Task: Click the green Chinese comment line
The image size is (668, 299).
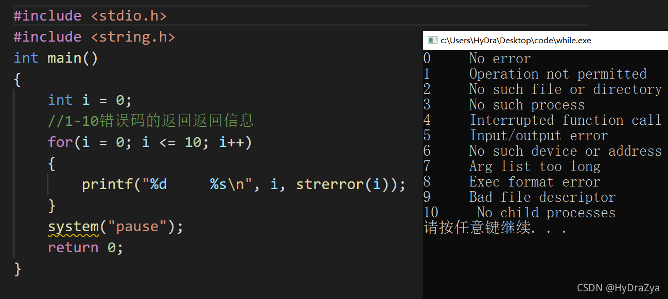Action: pyautogui.click(x=151, y=121)
